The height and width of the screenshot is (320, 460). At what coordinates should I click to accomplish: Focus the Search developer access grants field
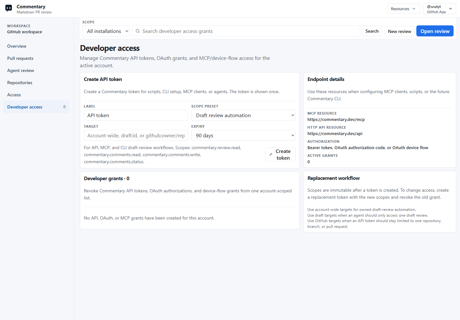(246, 31)
